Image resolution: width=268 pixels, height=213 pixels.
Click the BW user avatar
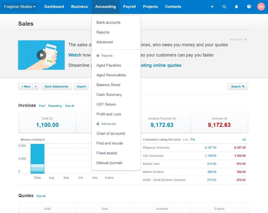pyautogui.click(x=261, y=7)
